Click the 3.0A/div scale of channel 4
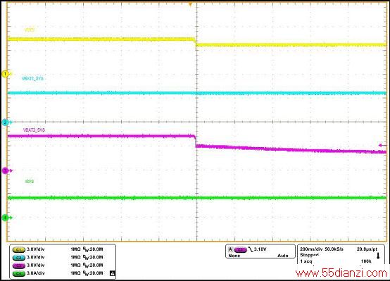The height and width of the screenshot is (281, 390). pos(36,273)
